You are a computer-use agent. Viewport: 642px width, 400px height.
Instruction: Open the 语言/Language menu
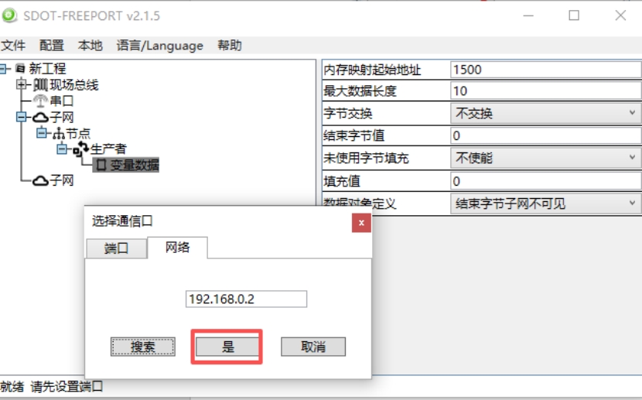coord(159,45)
